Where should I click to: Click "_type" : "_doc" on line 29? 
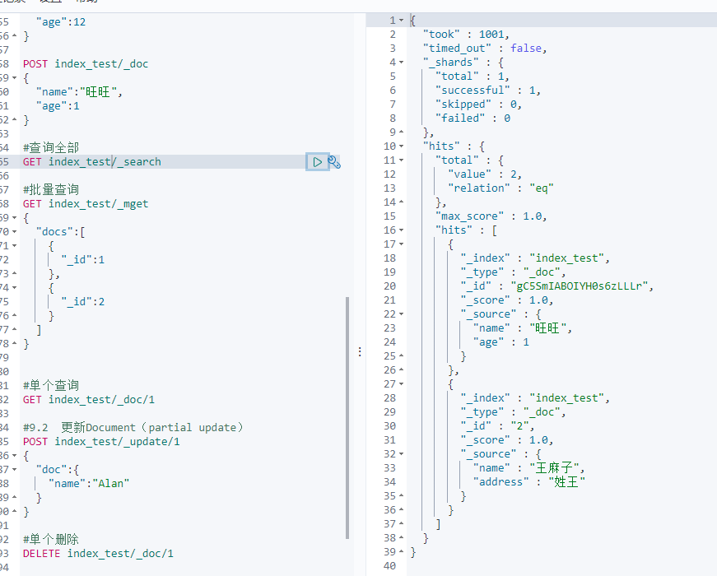coord(513,412)
